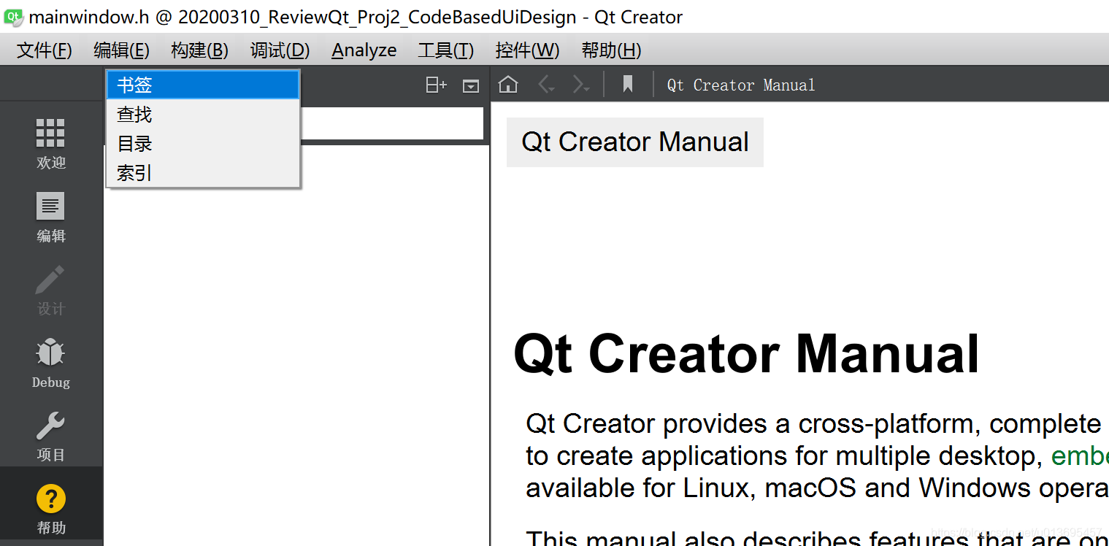
Task: Switch to Debug mode
Action: [51, 363]
